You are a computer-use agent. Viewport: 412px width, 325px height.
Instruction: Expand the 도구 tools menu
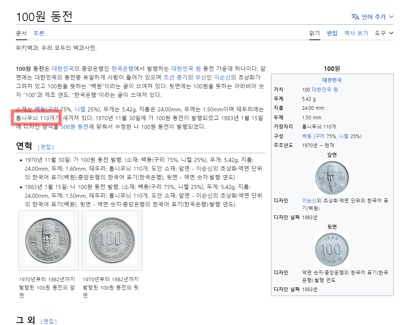tap(384, 33)
